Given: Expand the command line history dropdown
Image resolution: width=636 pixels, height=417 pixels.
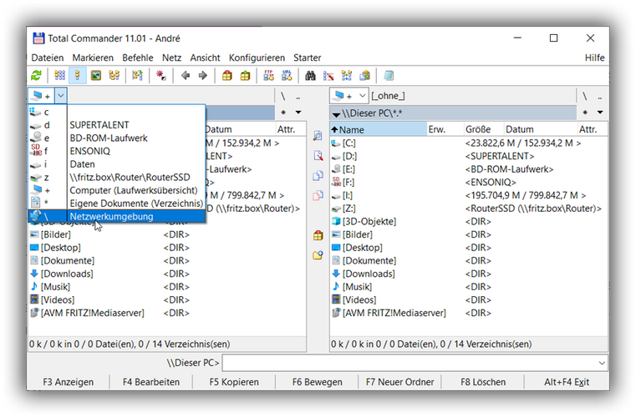Looking at the screenshot, I should point(602,363).
